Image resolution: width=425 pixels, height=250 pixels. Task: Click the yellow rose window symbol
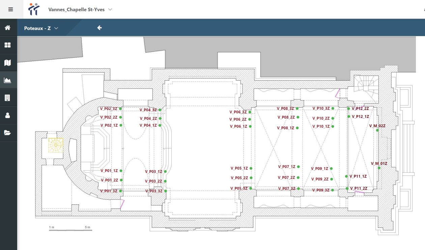tap(56, 145)
